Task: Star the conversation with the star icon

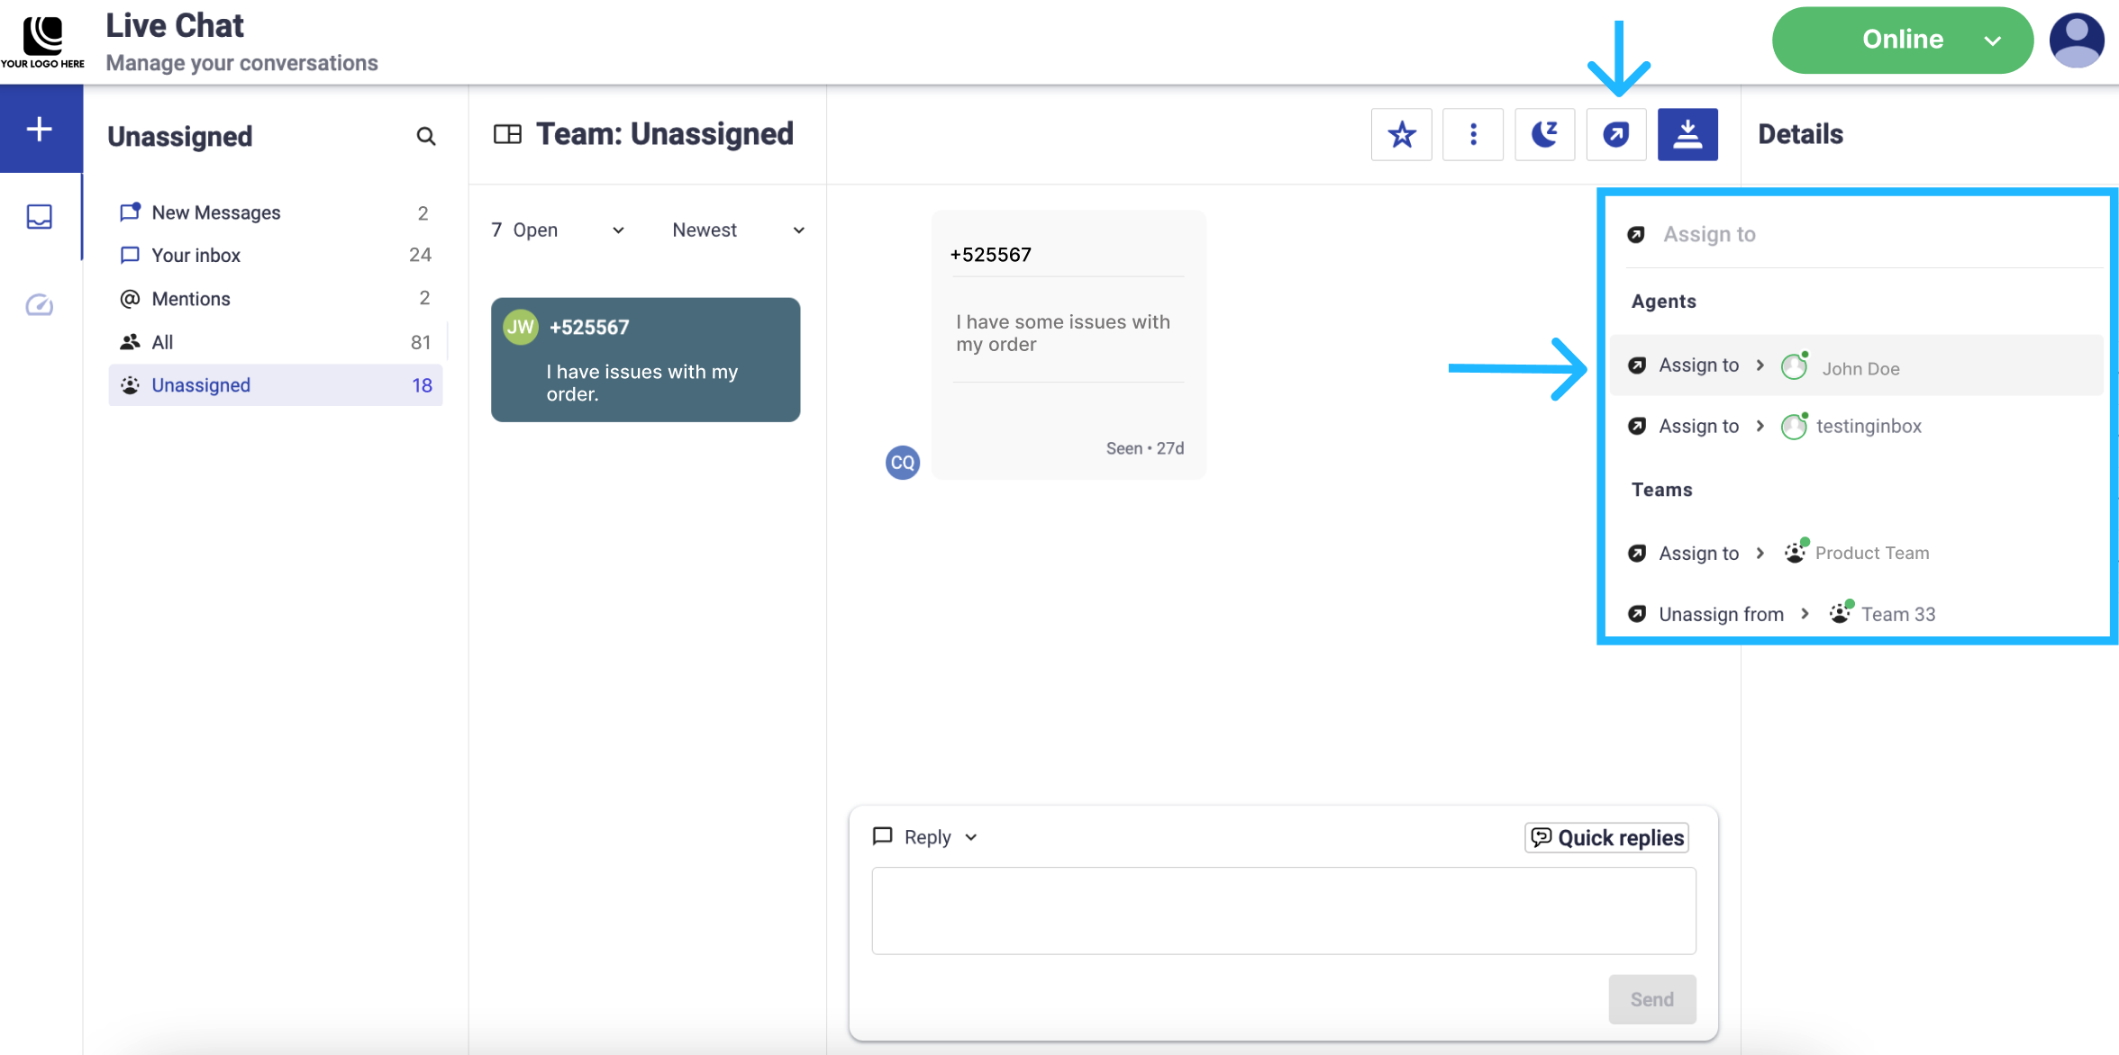Action: [x=1401, y=135]
